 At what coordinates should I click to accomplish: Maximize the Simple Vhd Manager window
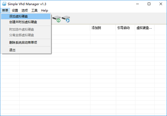[x=149, y=4]
